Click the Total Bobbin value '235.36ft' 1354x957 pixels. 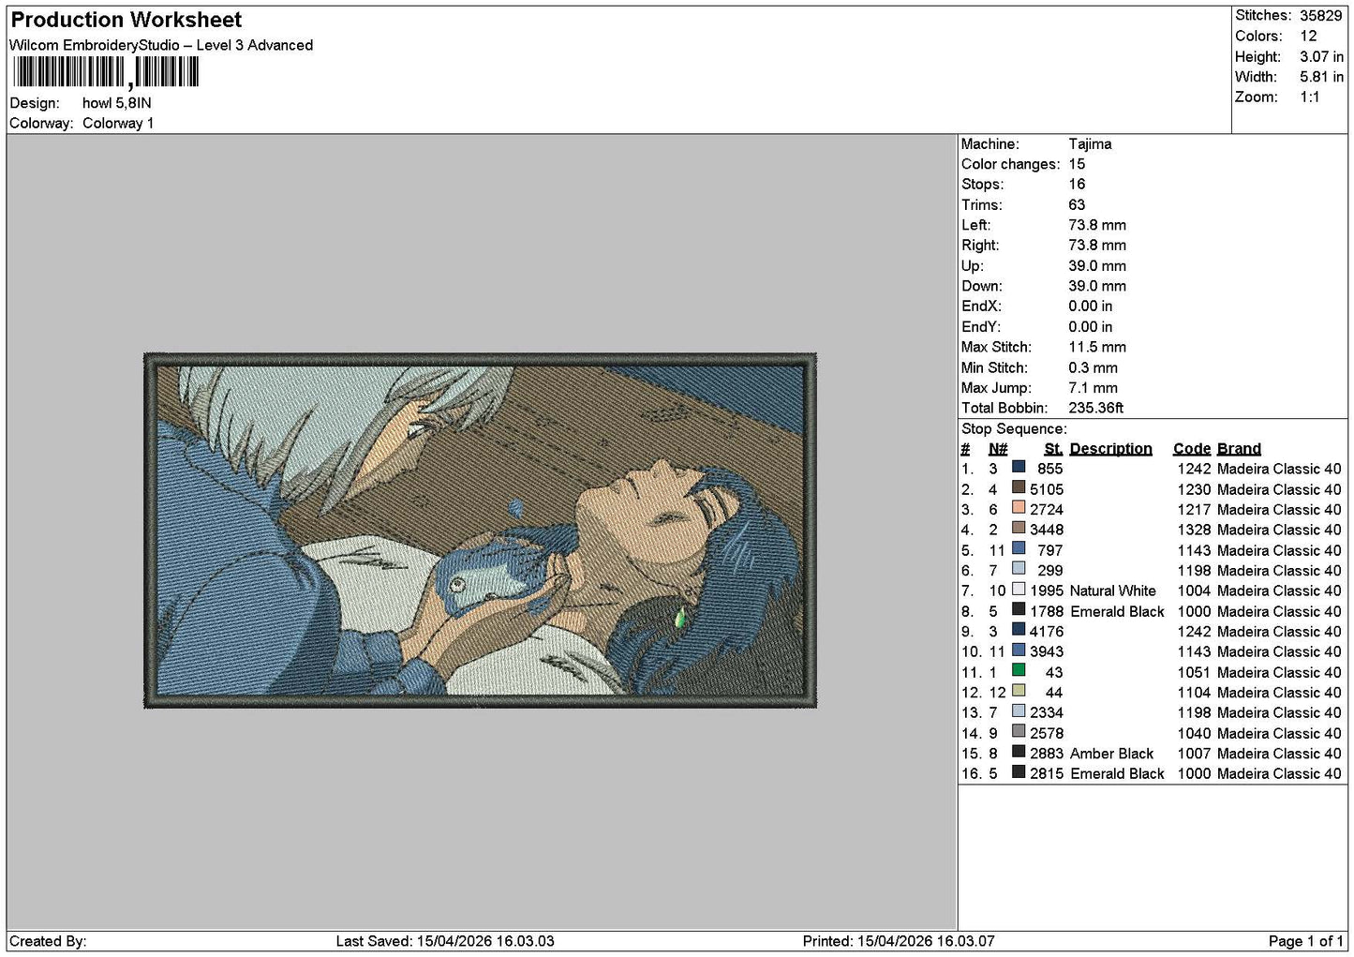pos(1095,408)
